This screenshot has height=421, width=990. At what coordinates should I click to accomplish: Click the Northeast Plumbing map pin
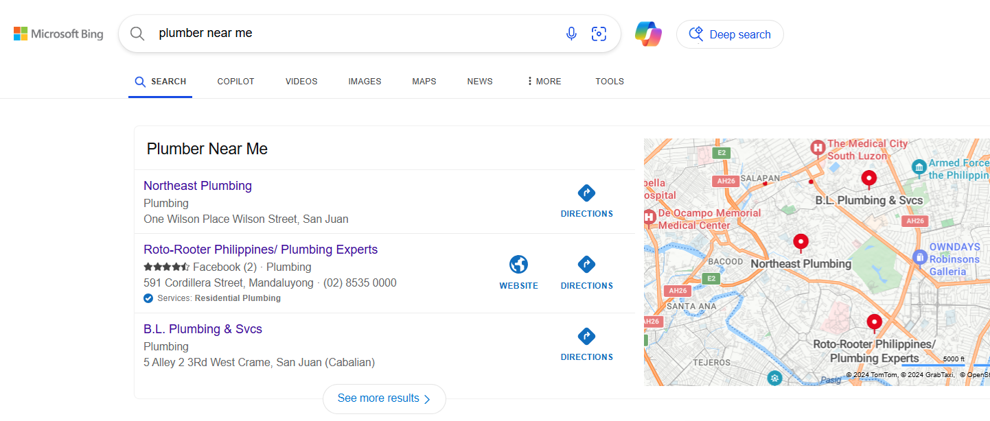point(801,243)
